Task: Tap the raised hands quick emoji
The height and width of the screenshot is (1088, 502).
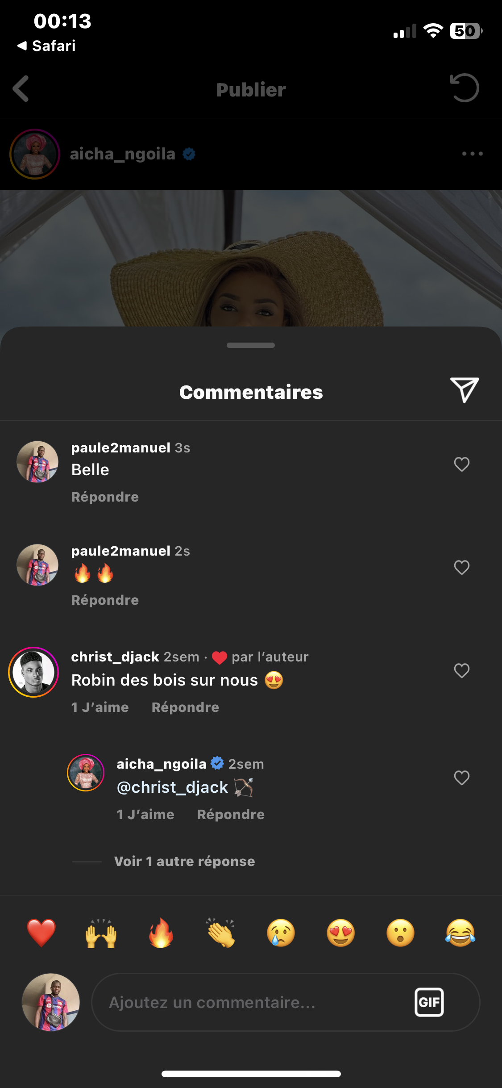Action: point(101,933)
